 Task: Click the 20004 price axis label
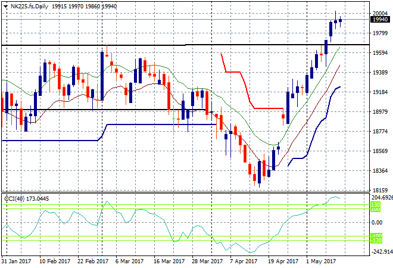point(380,14)
